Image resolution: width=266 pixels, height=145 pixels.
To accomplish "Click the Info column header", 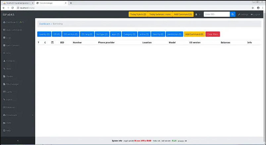I will (x=249, y=42).
